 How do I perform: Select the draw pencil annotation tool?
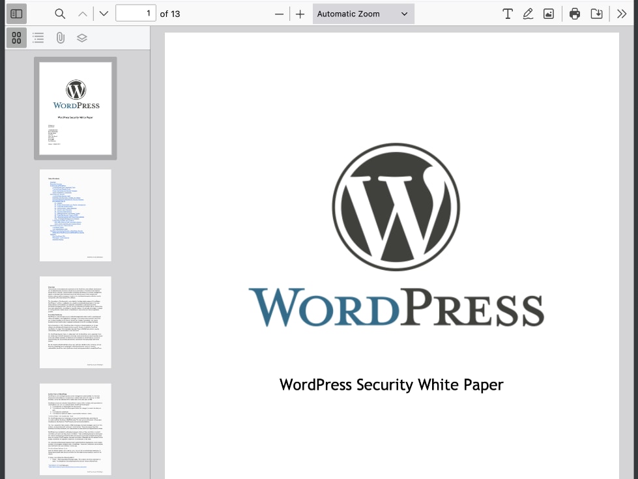pyautogui.click(x=528, y=14)
